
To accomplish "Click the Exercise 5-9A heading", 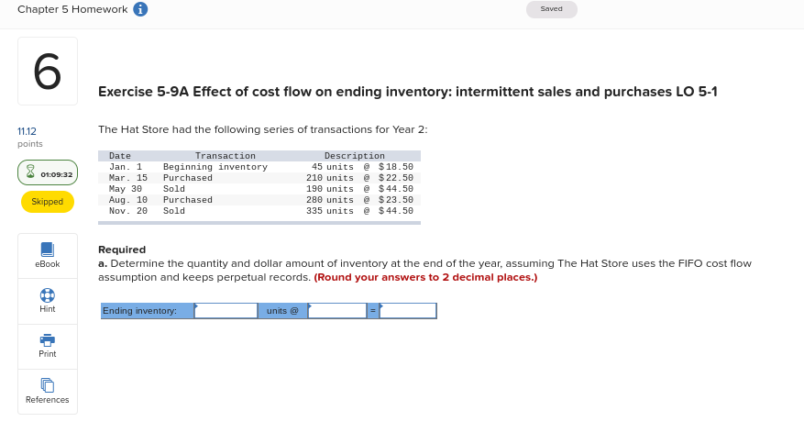I will point(408,92).
